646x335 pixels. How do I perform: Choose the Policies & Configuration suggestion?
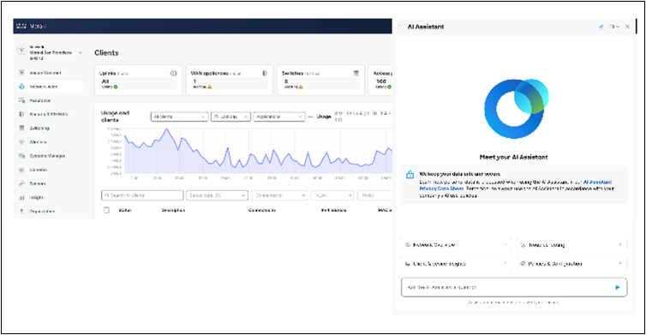pos(571,264)
